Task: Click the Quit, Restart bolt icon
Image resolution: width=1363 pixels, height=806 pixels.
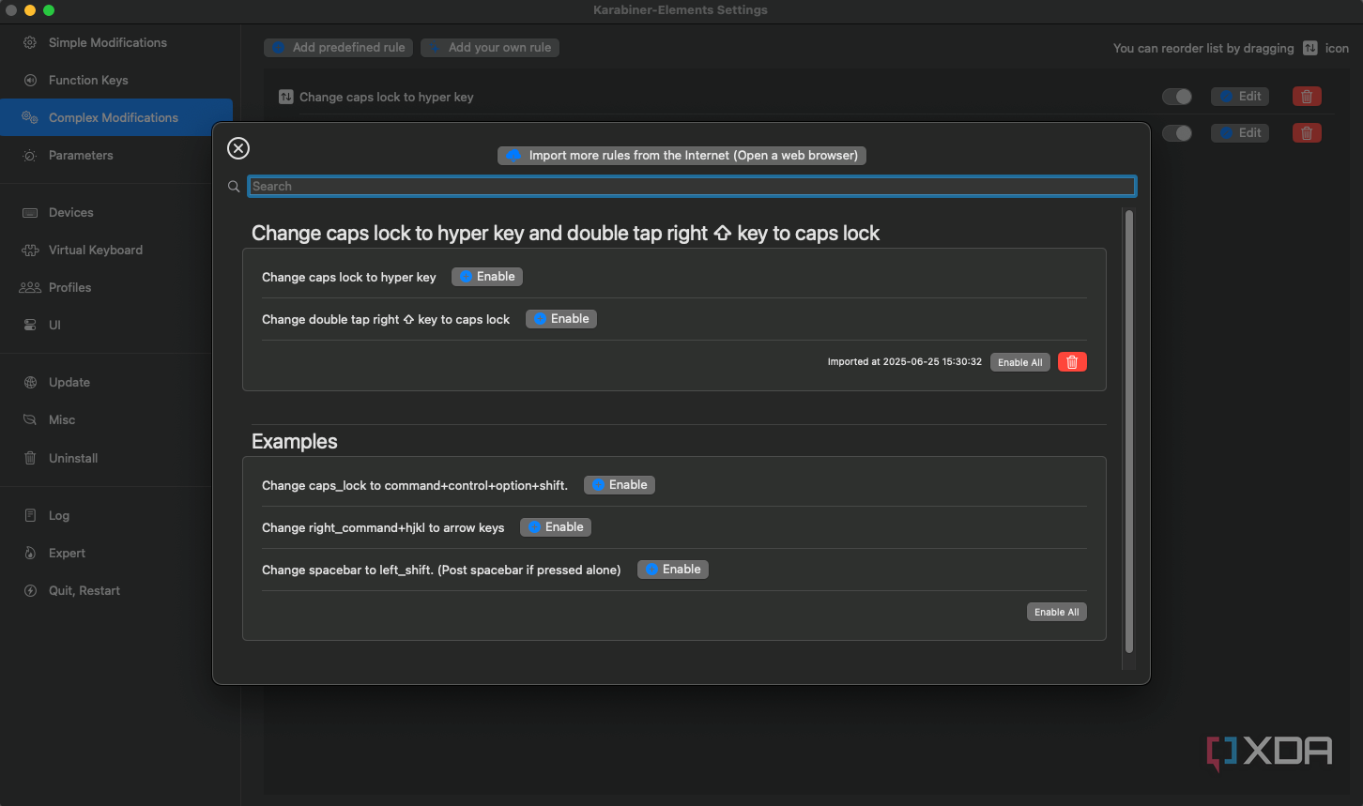Action: click(30, 591)
